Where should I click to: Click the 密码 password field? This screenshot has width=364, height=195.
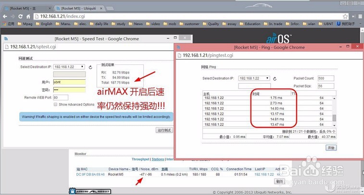(69, 90)
